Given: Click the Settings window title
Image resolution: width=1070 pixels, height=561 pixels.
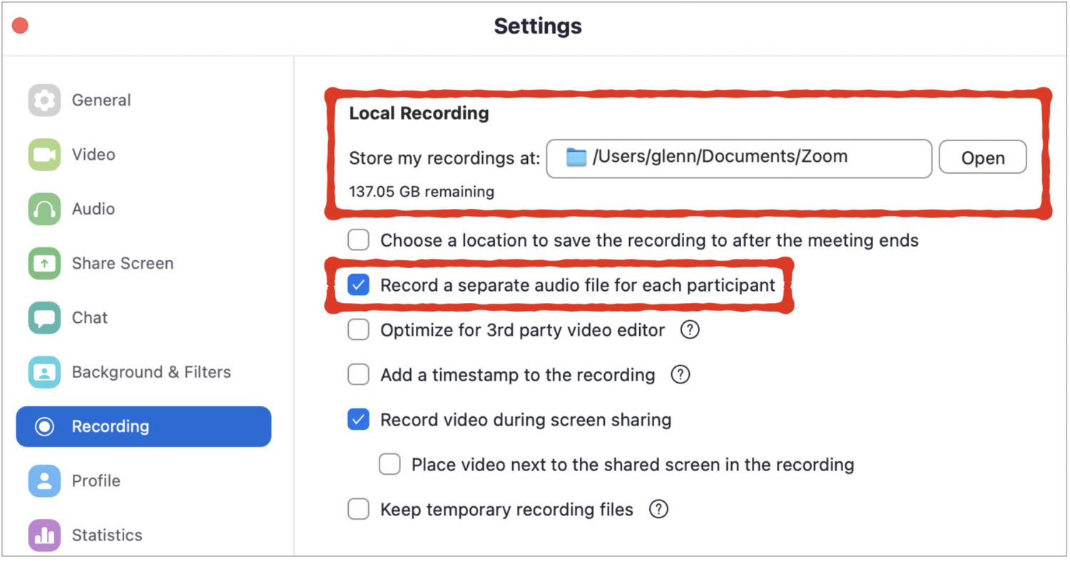Looking at the screenshot, I should pos(538,26).
